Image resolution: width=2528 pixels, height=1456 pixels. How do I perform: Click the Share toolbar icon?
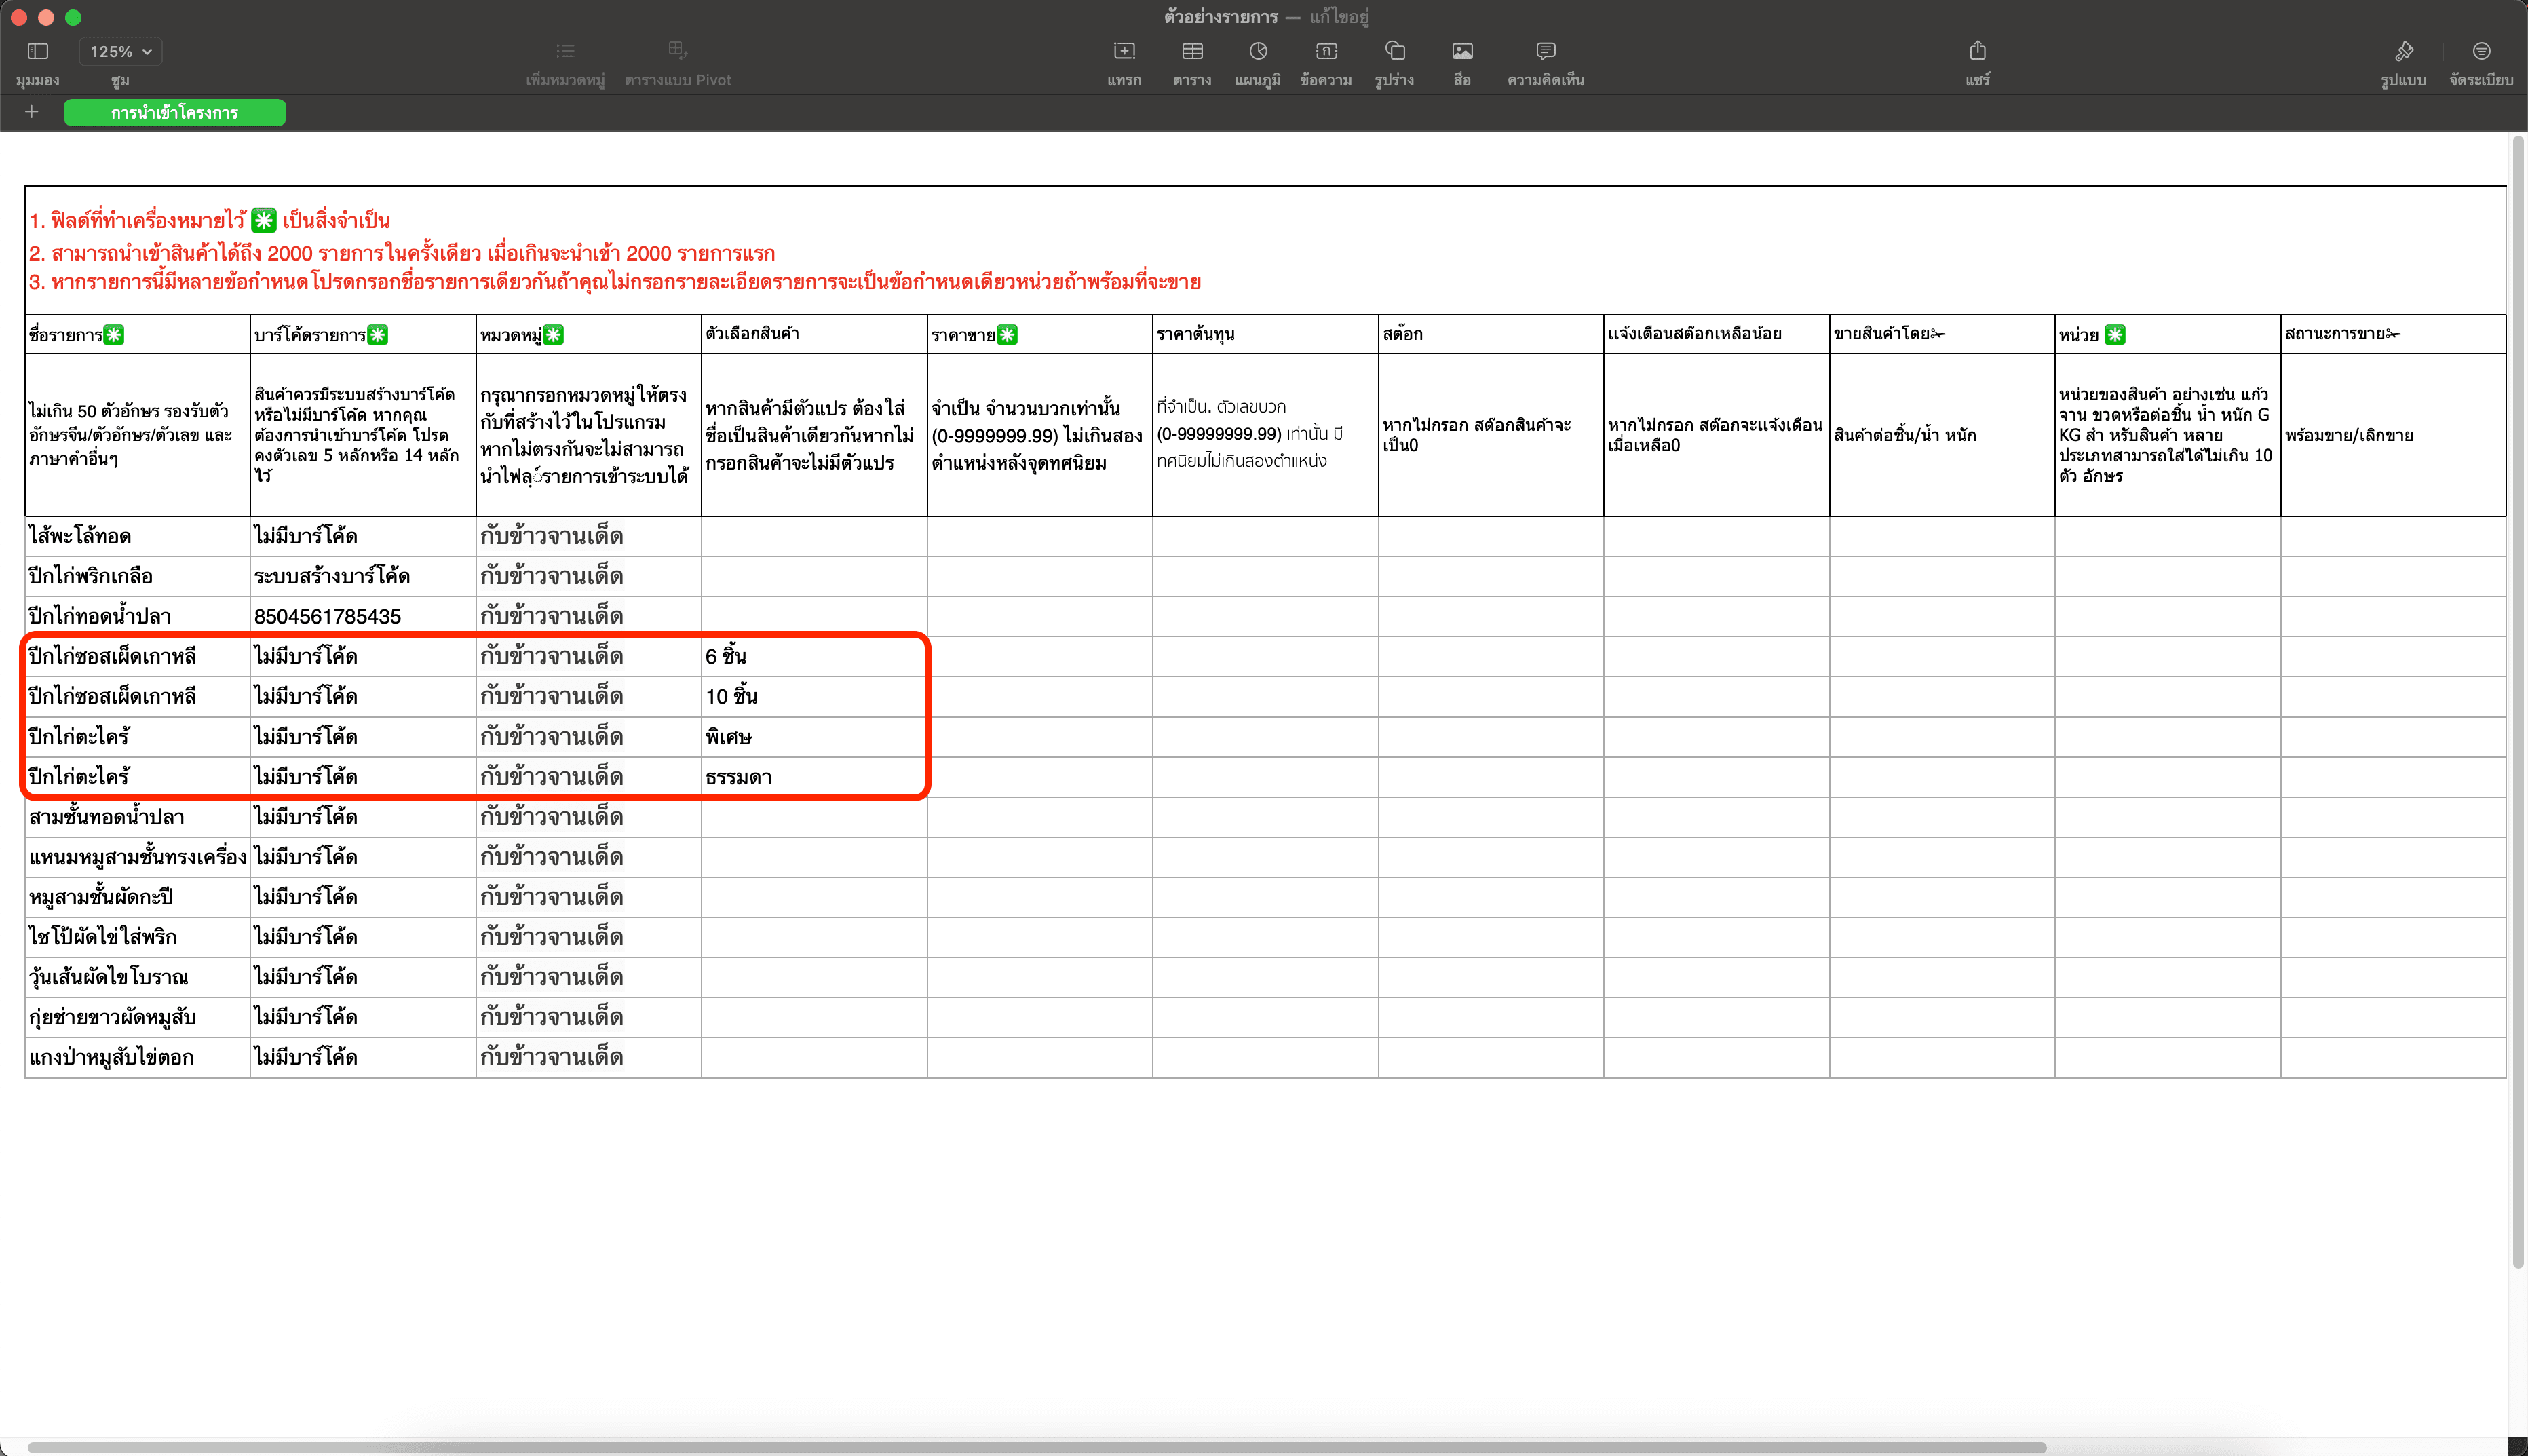click(x=1977, y=51)
